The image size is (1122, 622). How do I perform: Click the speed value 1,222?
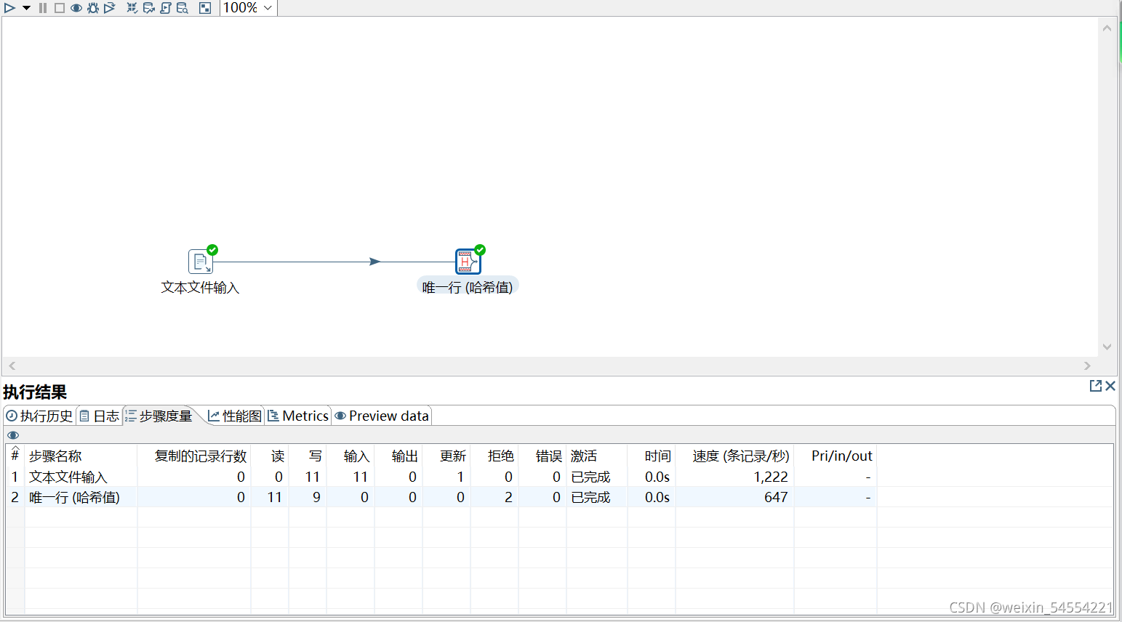click(771, 477)
